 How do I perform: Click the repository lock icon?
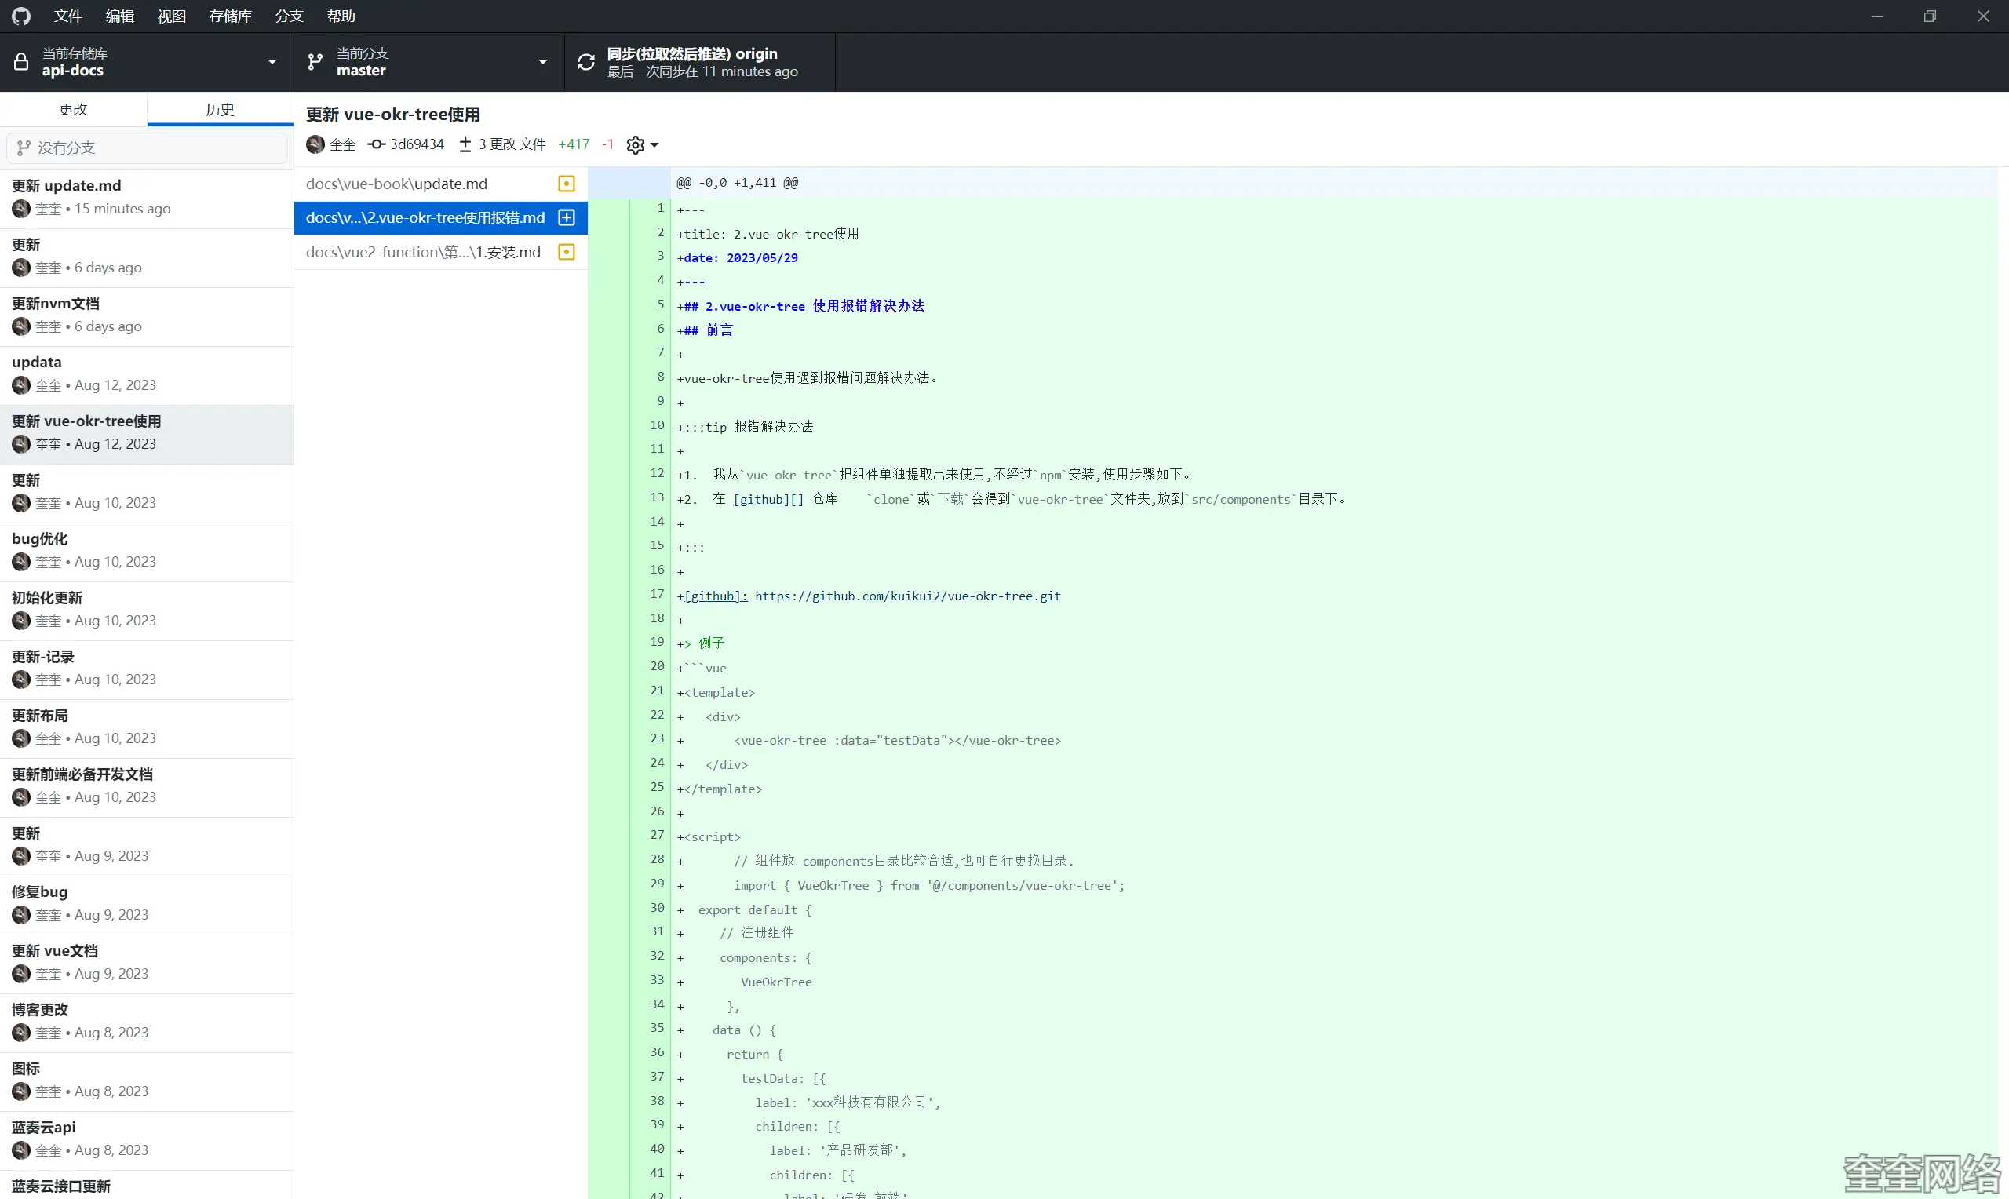(21, 62)
